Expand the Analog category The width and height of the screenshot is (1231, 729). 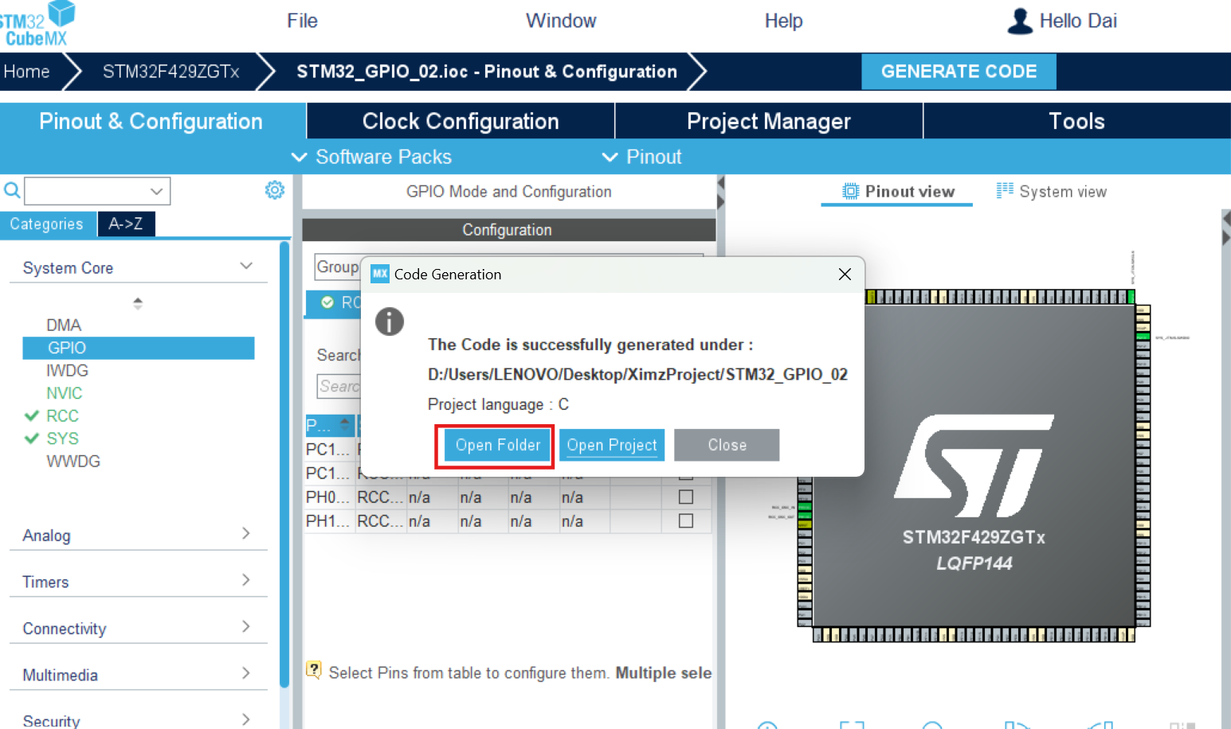coord(246,533)
